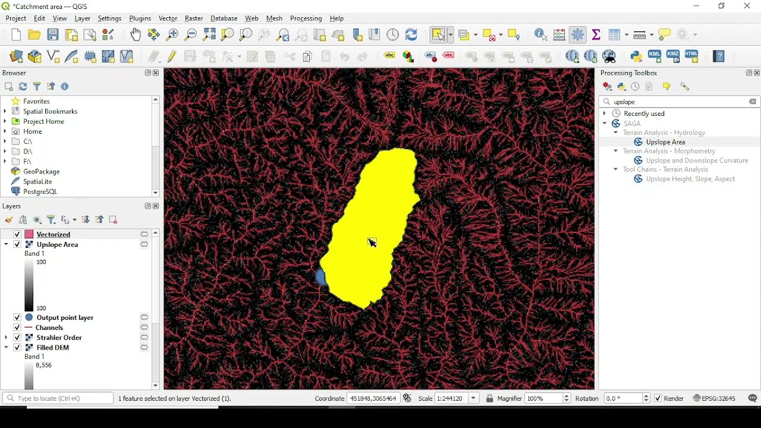The image size is (761, 428).
Task: Click the Refresh map icon
Action: point(411,35)
